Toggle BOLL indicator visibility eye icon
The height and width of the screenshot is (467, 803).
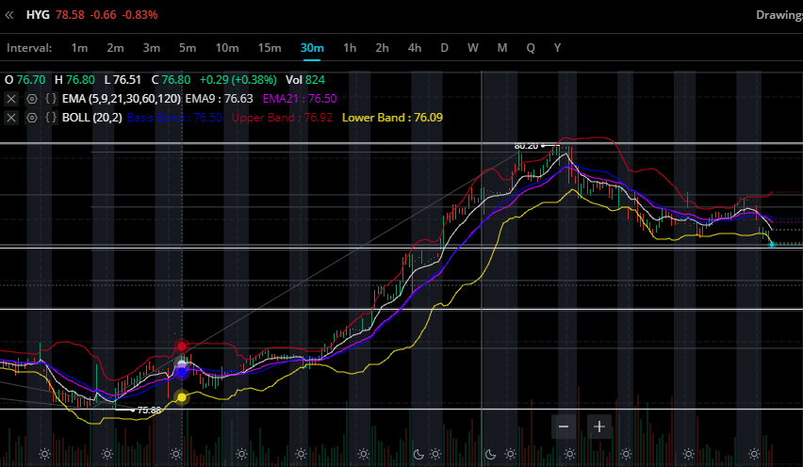coord(32,118)
